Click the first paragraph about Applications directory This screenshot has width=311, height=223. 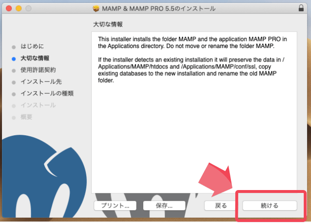click(193, 43)
